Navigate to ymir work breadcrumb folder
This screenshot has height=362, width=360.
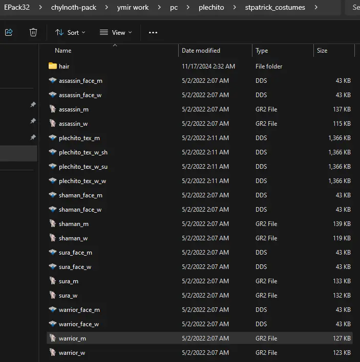pyautogui.click(x=133, y=8)
